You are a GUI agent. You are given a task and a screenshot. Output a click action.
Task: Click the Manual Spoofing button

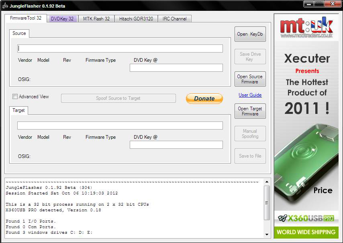[250, 134]
